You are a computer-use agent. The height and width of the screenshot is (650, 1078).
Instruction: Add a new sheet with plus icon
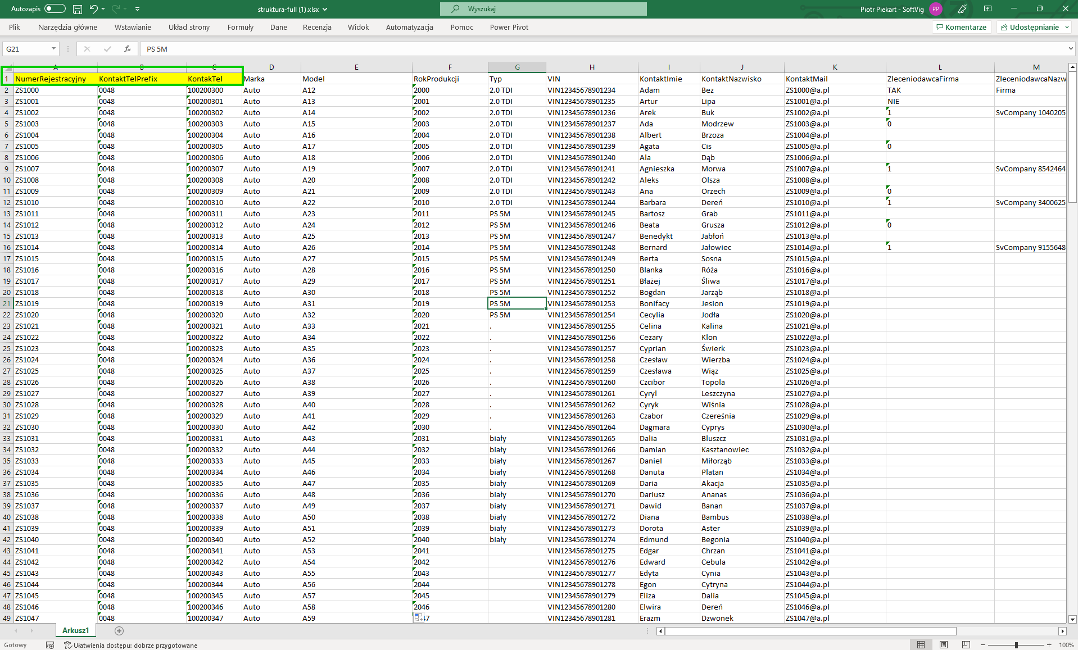click(x=119, y=631)
